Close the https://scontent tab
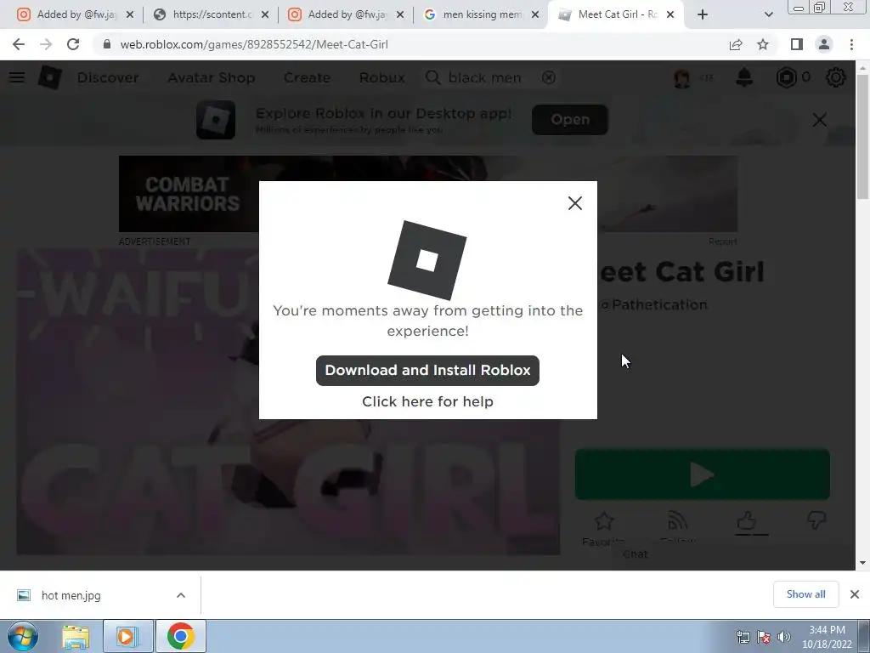The image size is (870, 653). tap(265, 14)
